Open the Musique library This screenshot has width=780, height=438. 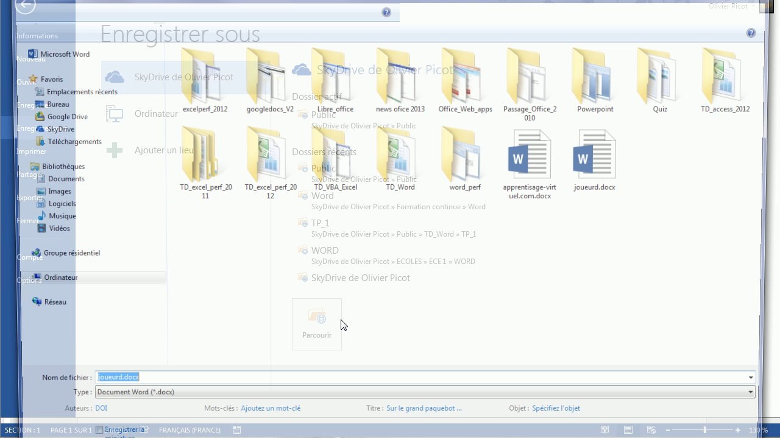coord(56,216)
